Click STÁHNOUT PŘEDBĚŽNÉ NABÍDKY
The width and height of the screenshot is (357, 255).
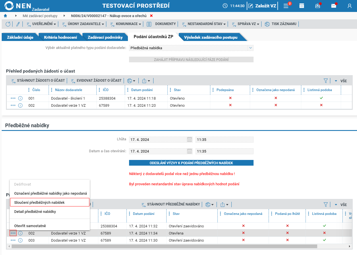coord(171,204)
